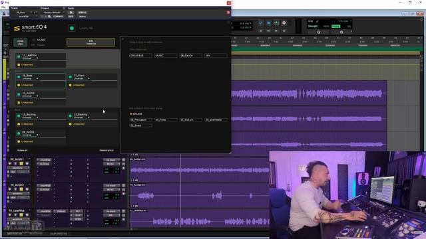Viewport: 426px width, 239px height.
Task: Click the green Learn All icon
Action: coord(72,28)
